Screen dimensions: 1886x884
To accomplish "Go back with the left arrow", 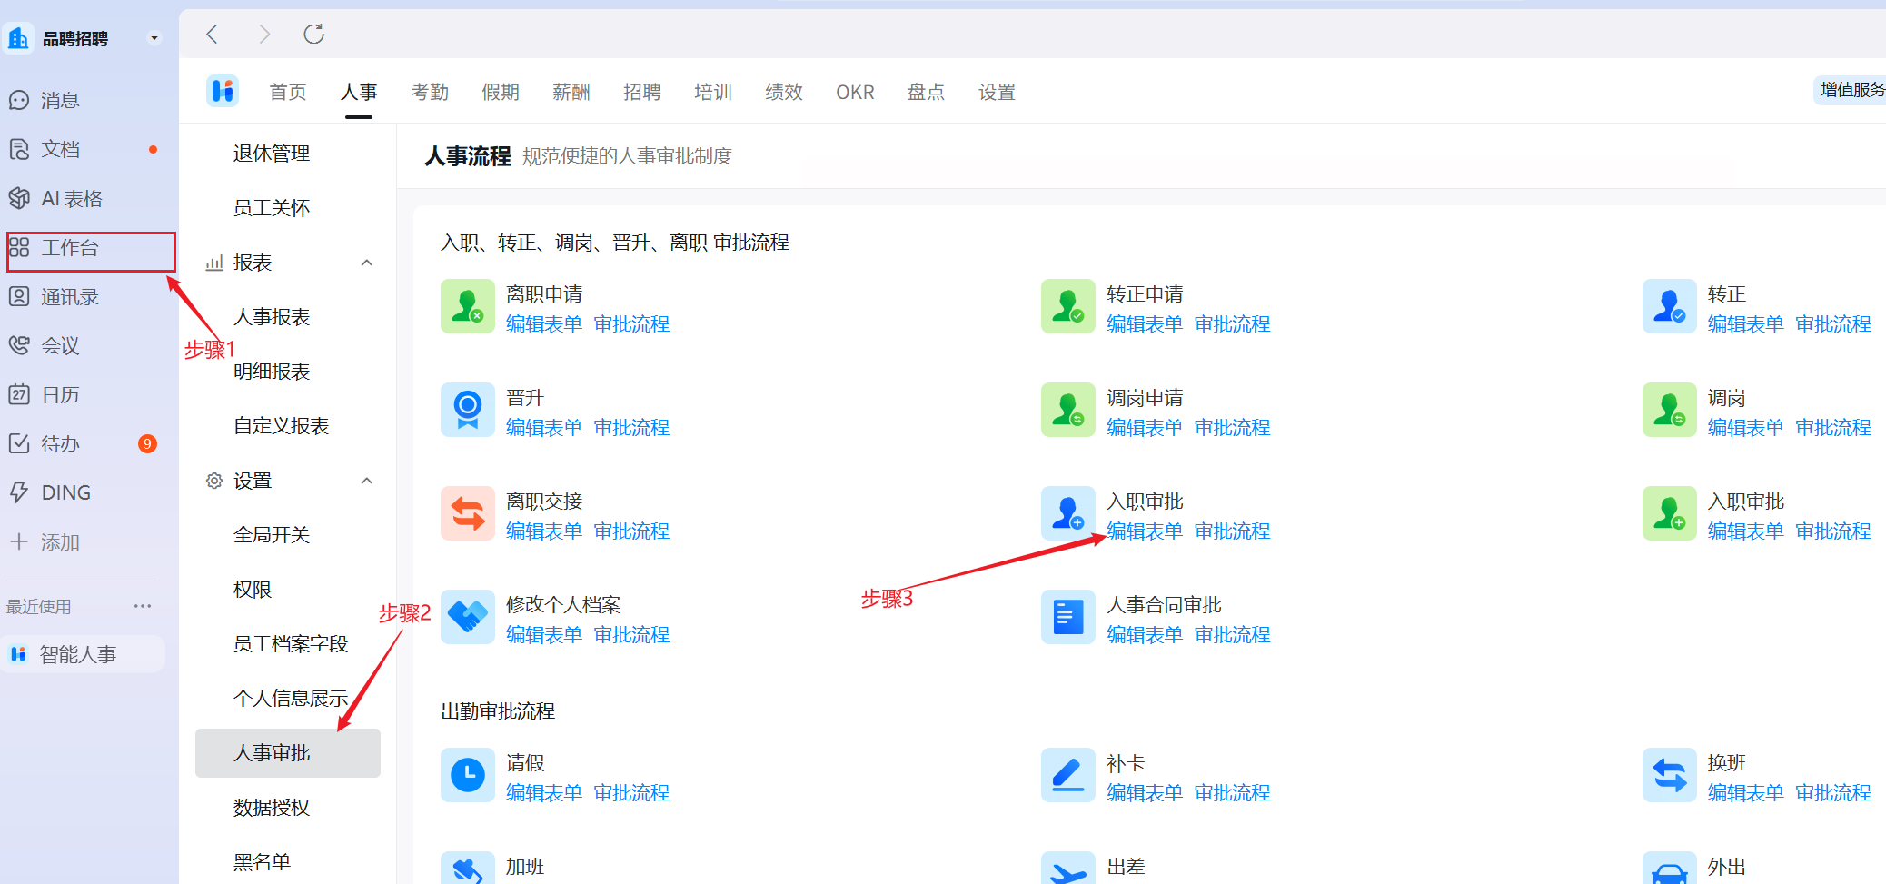I will point(213,35).
